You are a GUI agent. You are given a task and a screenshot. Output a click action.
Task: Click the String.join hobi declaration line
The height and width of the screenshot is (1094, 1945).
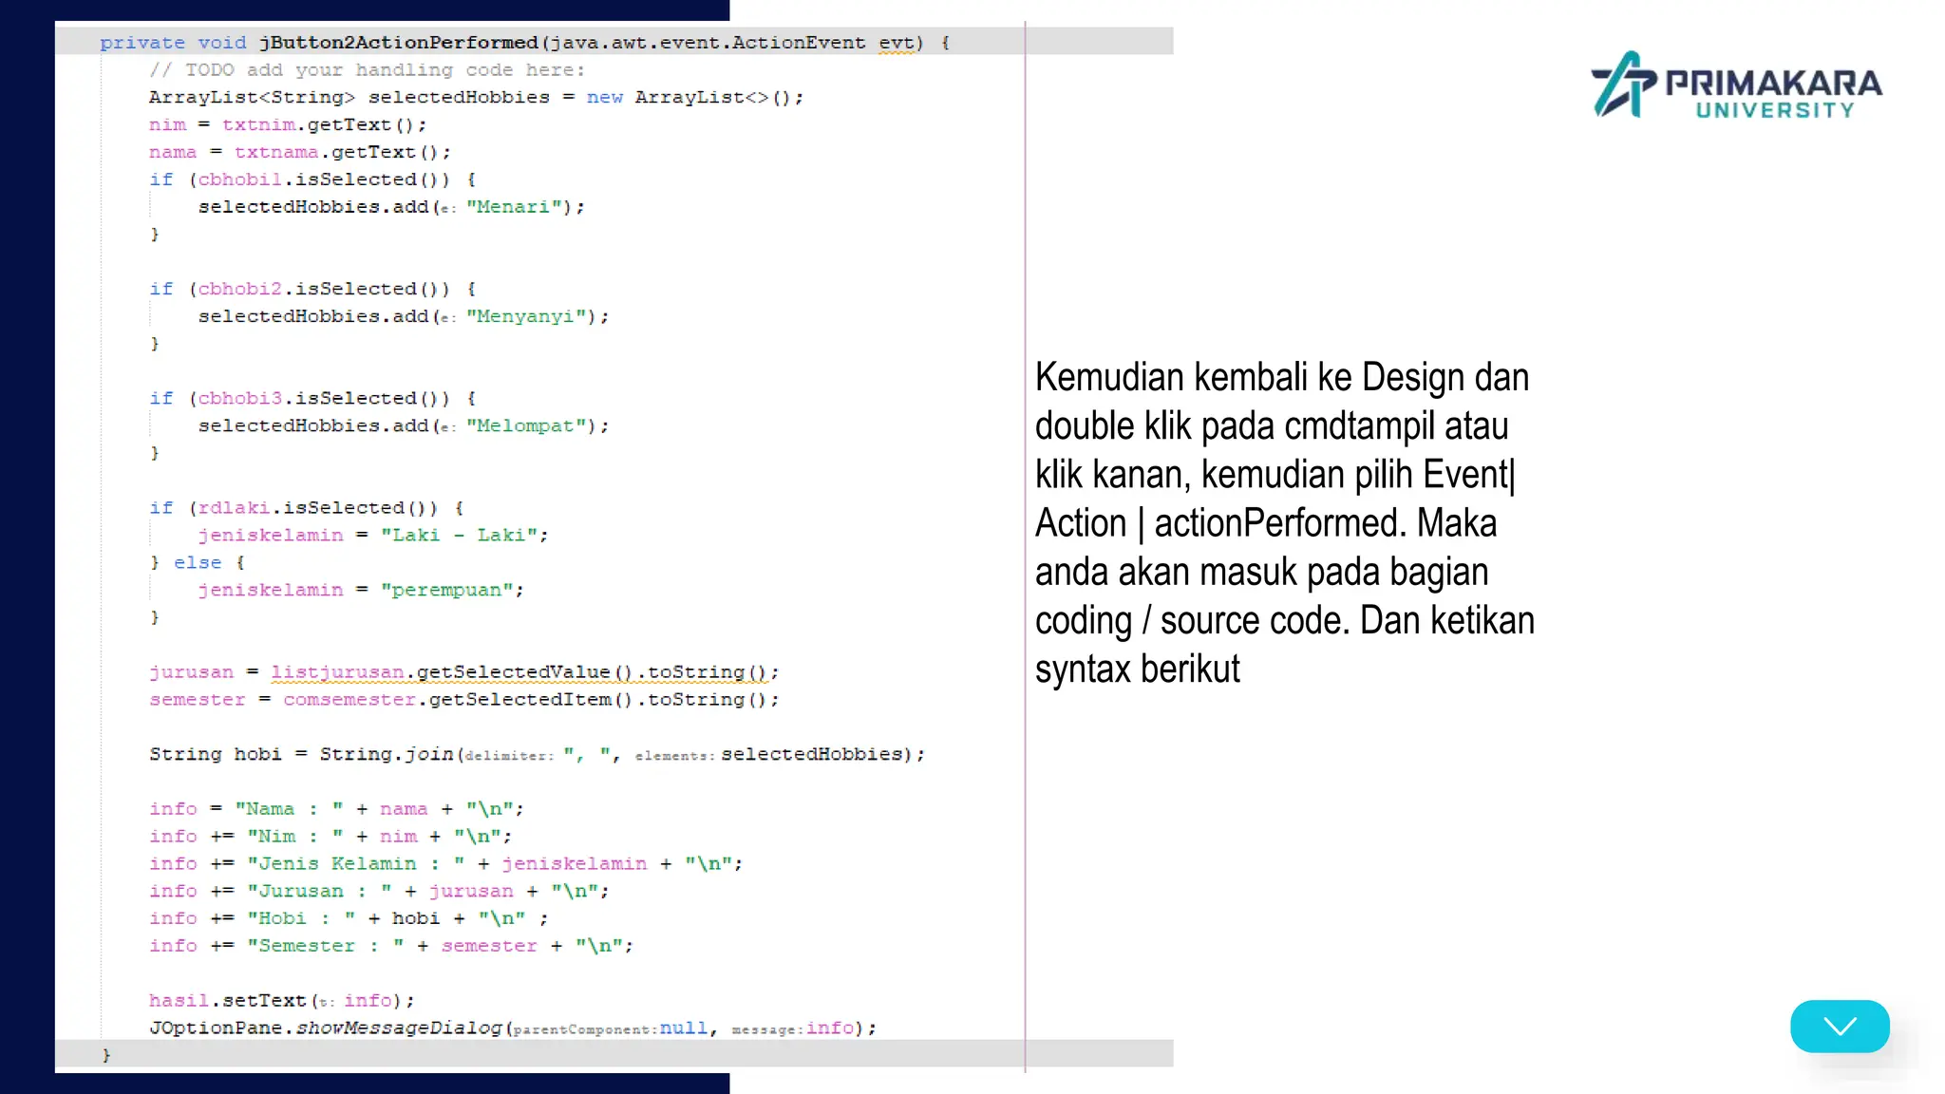pyautogui.click(x=536, y=754)
